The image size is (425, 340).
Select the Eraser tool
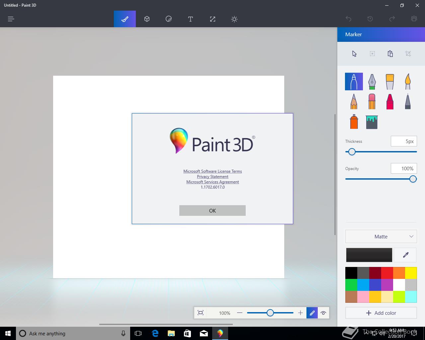pos(372,101)
